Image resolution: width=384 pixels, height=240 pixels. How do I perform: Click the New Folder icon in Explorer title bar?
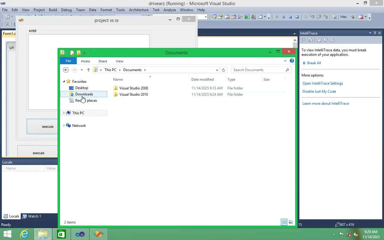pos(79,53)
